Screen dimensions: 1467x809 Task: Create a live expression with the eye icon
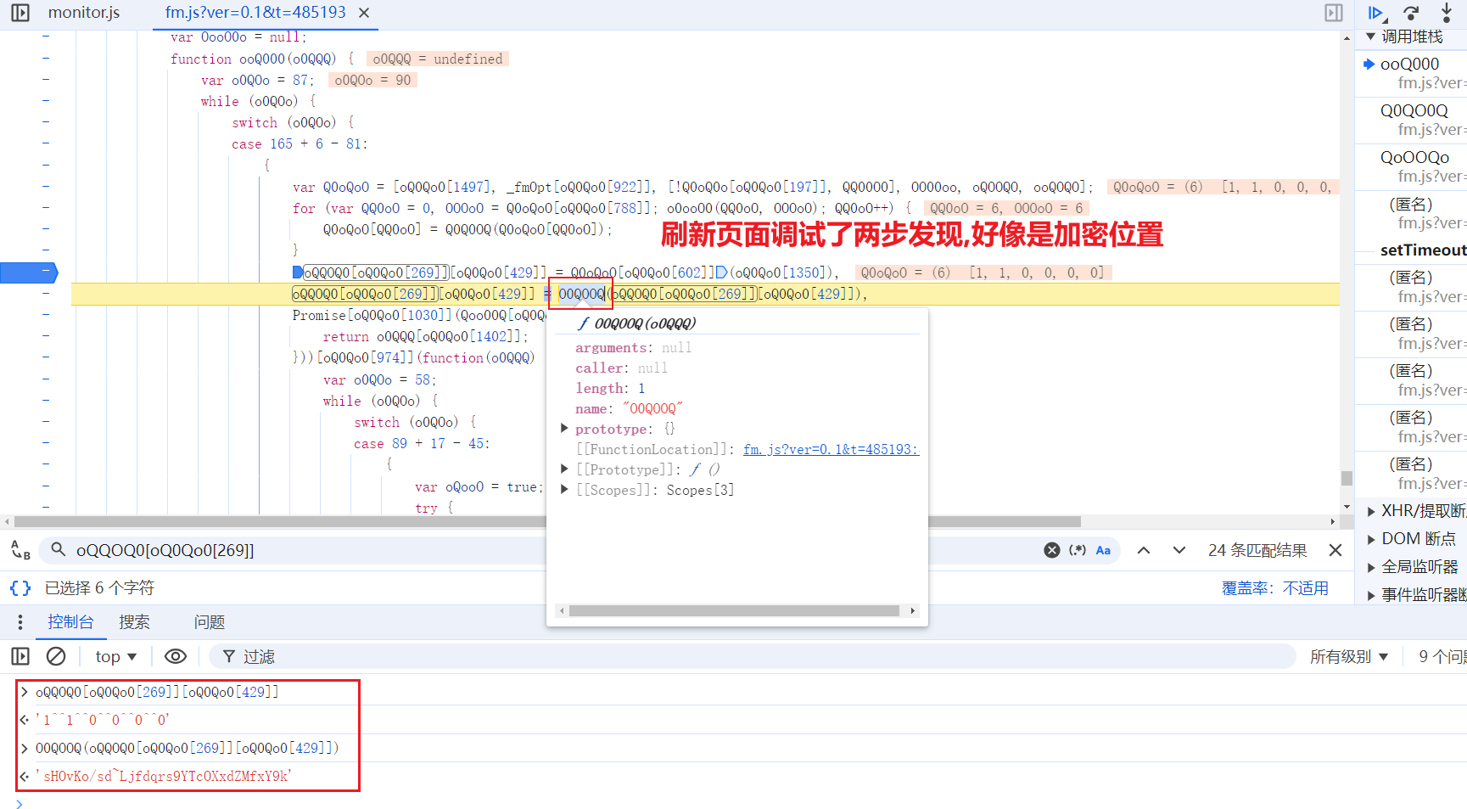(176, 656)
